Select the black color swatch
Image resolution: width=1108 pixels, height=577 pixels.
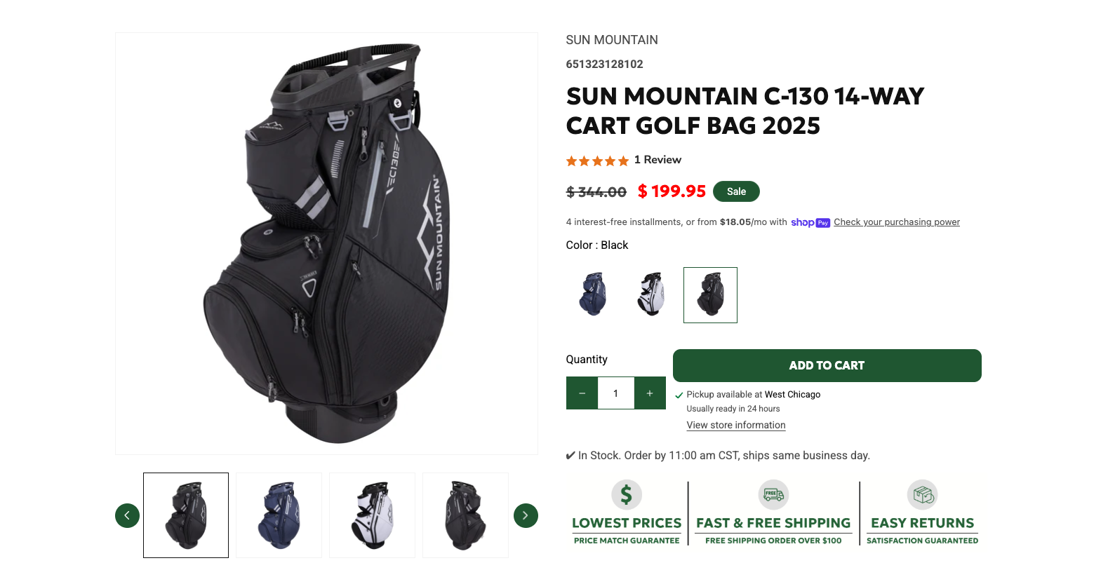coord(710,294)
